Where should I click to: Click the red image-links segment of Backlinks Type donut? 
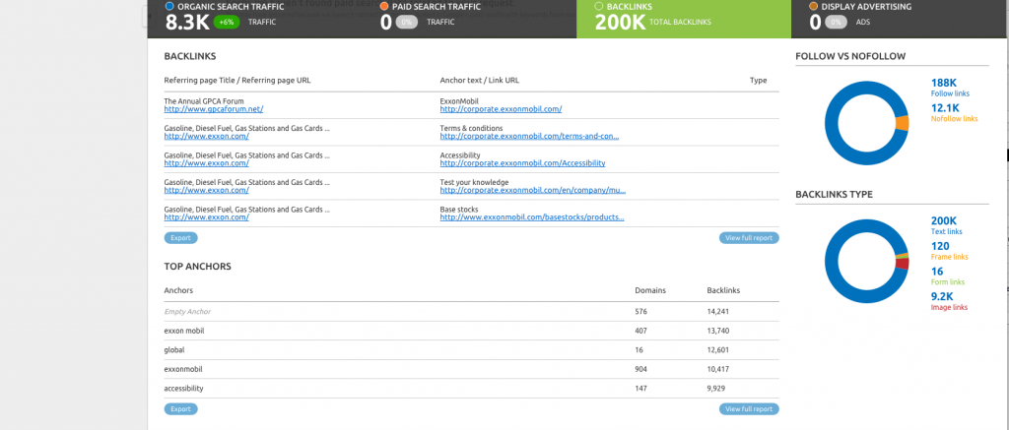903,263
